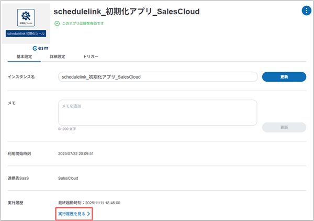Focus the インスタンス名 input field

[157, 77]
